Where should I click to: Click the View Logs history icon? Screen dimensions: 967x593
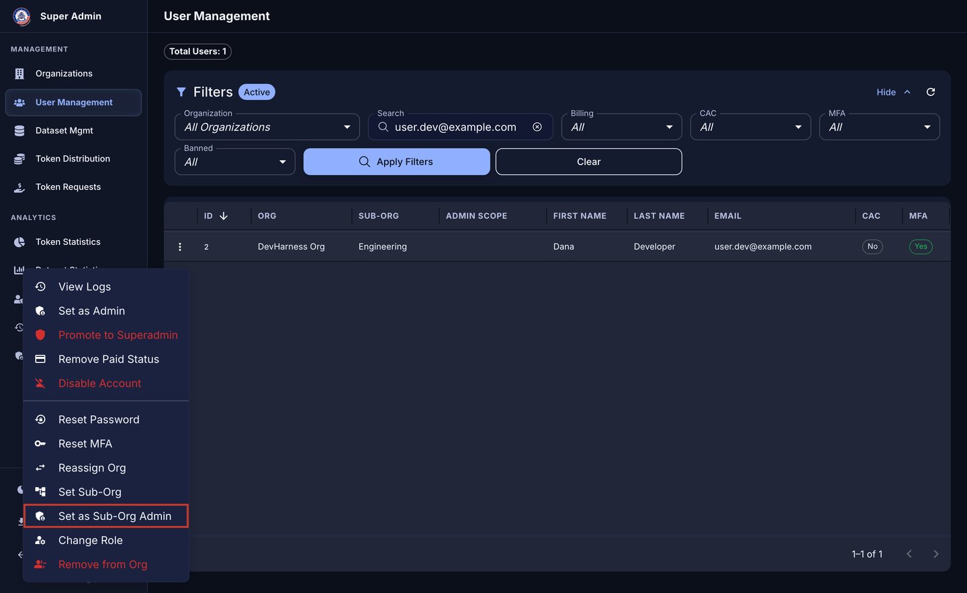[x=40, y=286]
